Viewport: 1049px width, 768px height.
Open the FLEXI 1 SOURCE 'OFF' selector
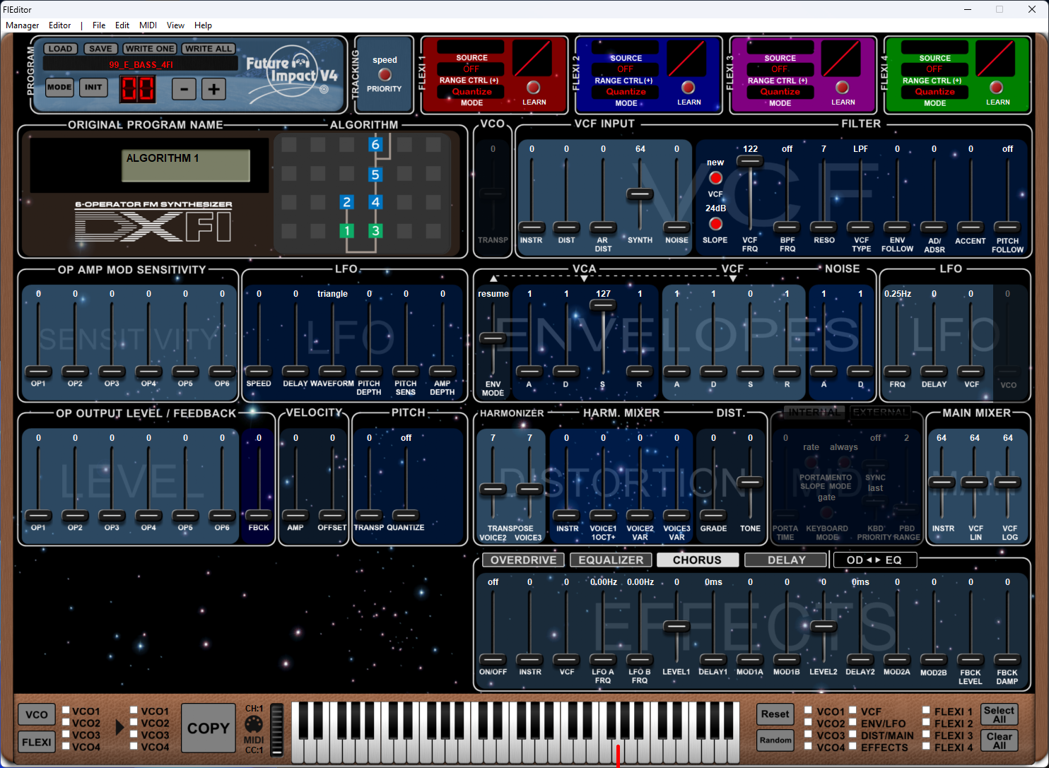click(471, 69)
